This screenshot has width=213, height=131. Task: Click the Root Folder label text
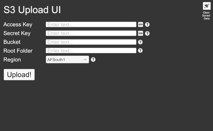click(x=18, y=51)
